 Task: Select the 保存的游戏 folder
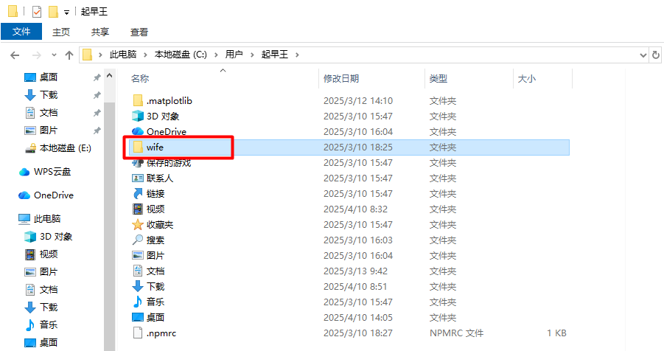point(168,162)
